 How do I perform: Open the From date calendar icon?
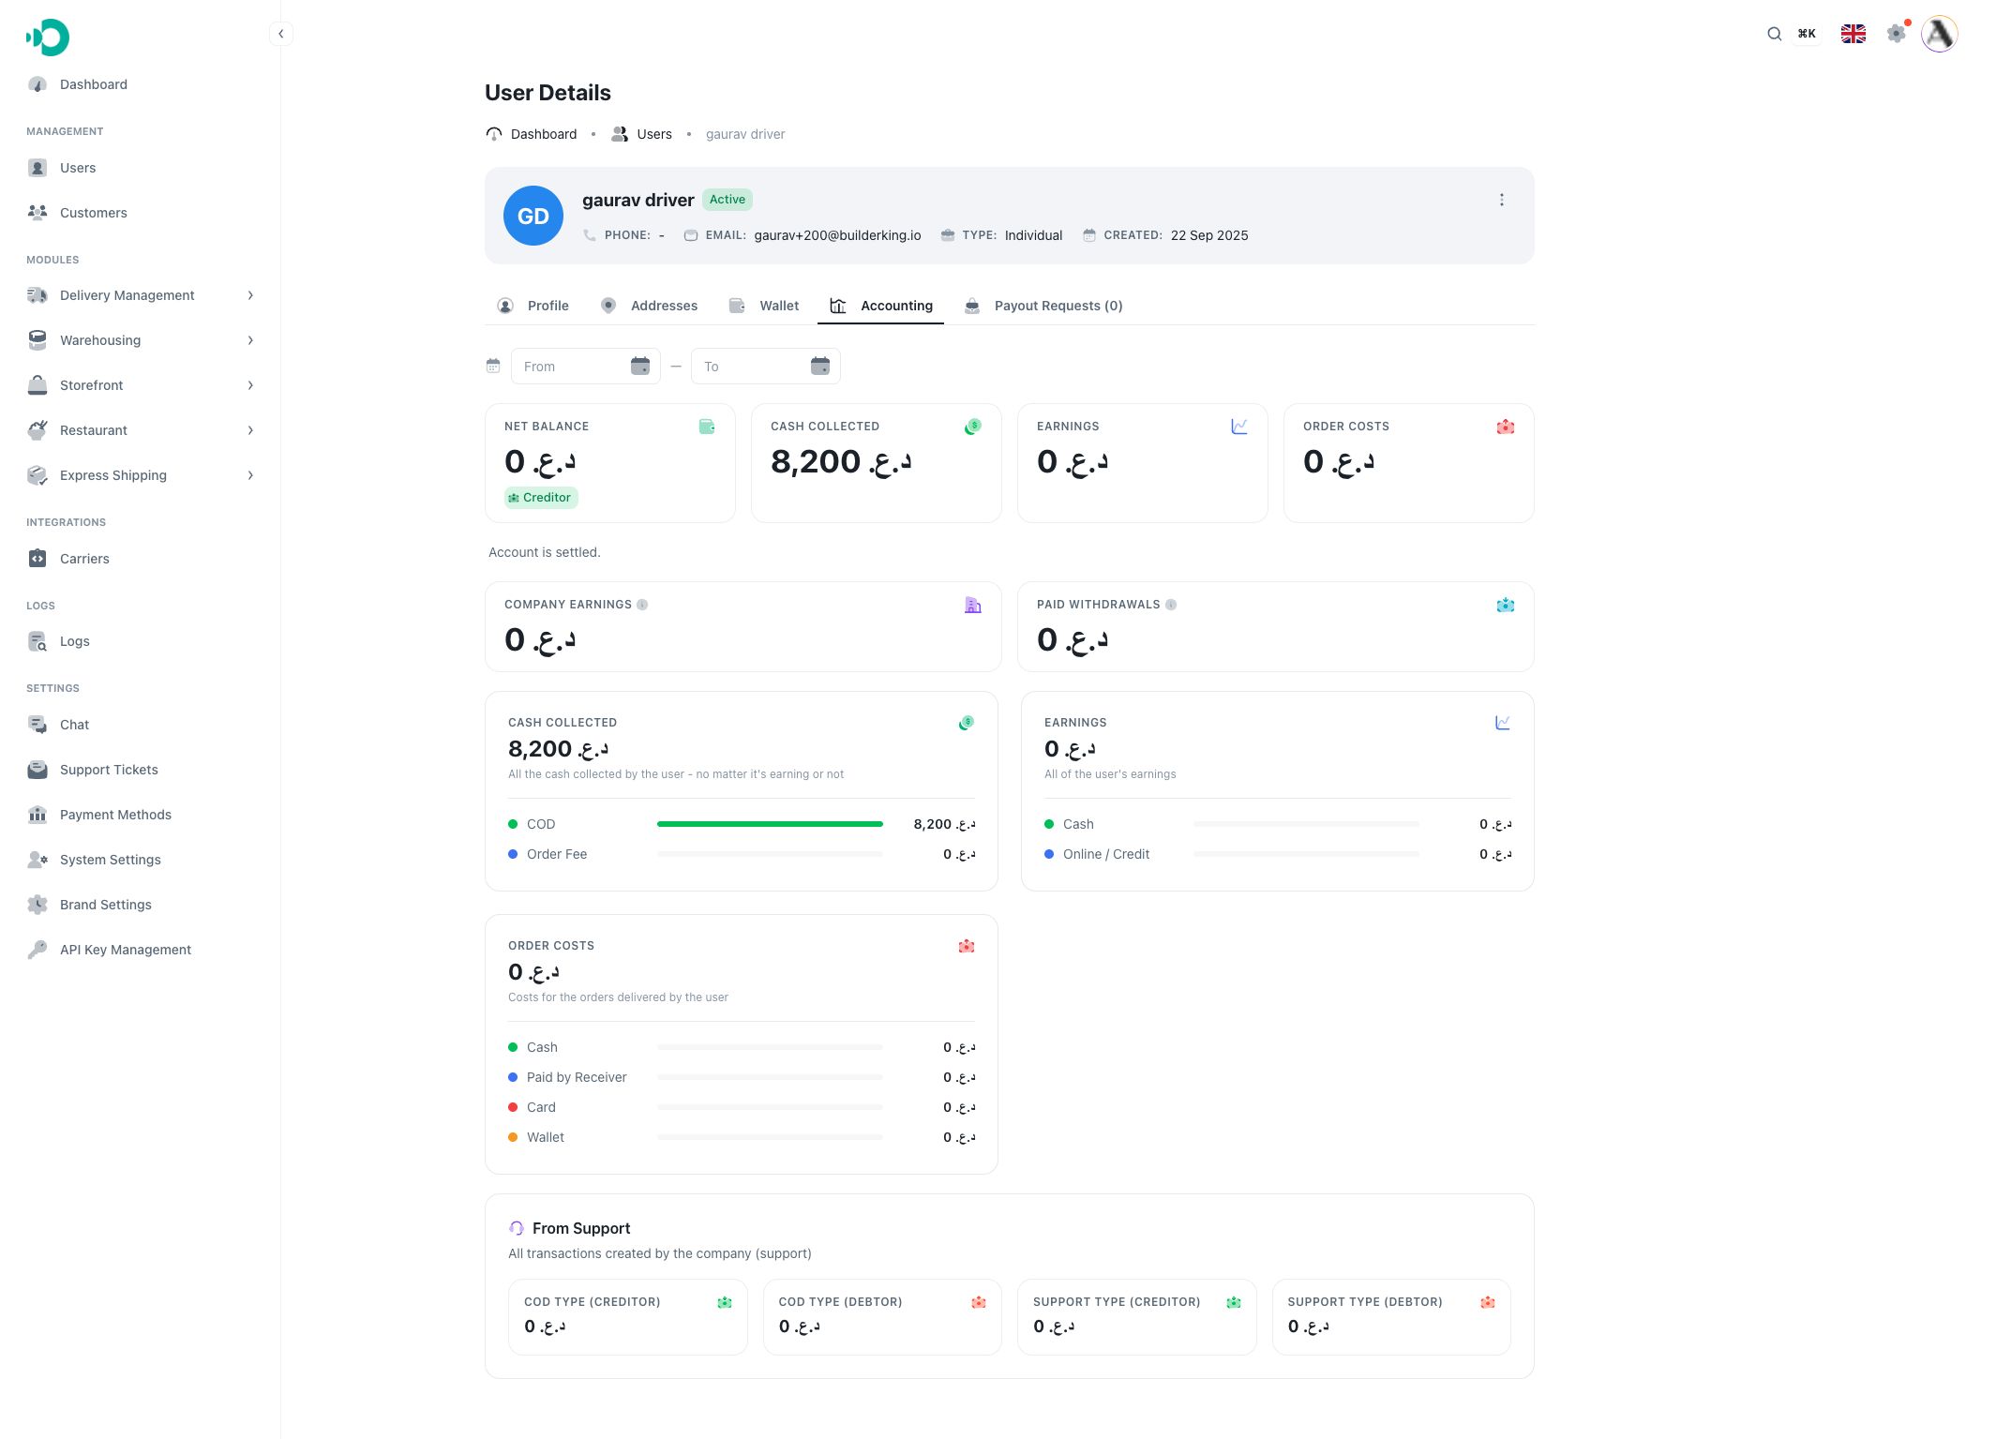[640, 366]
